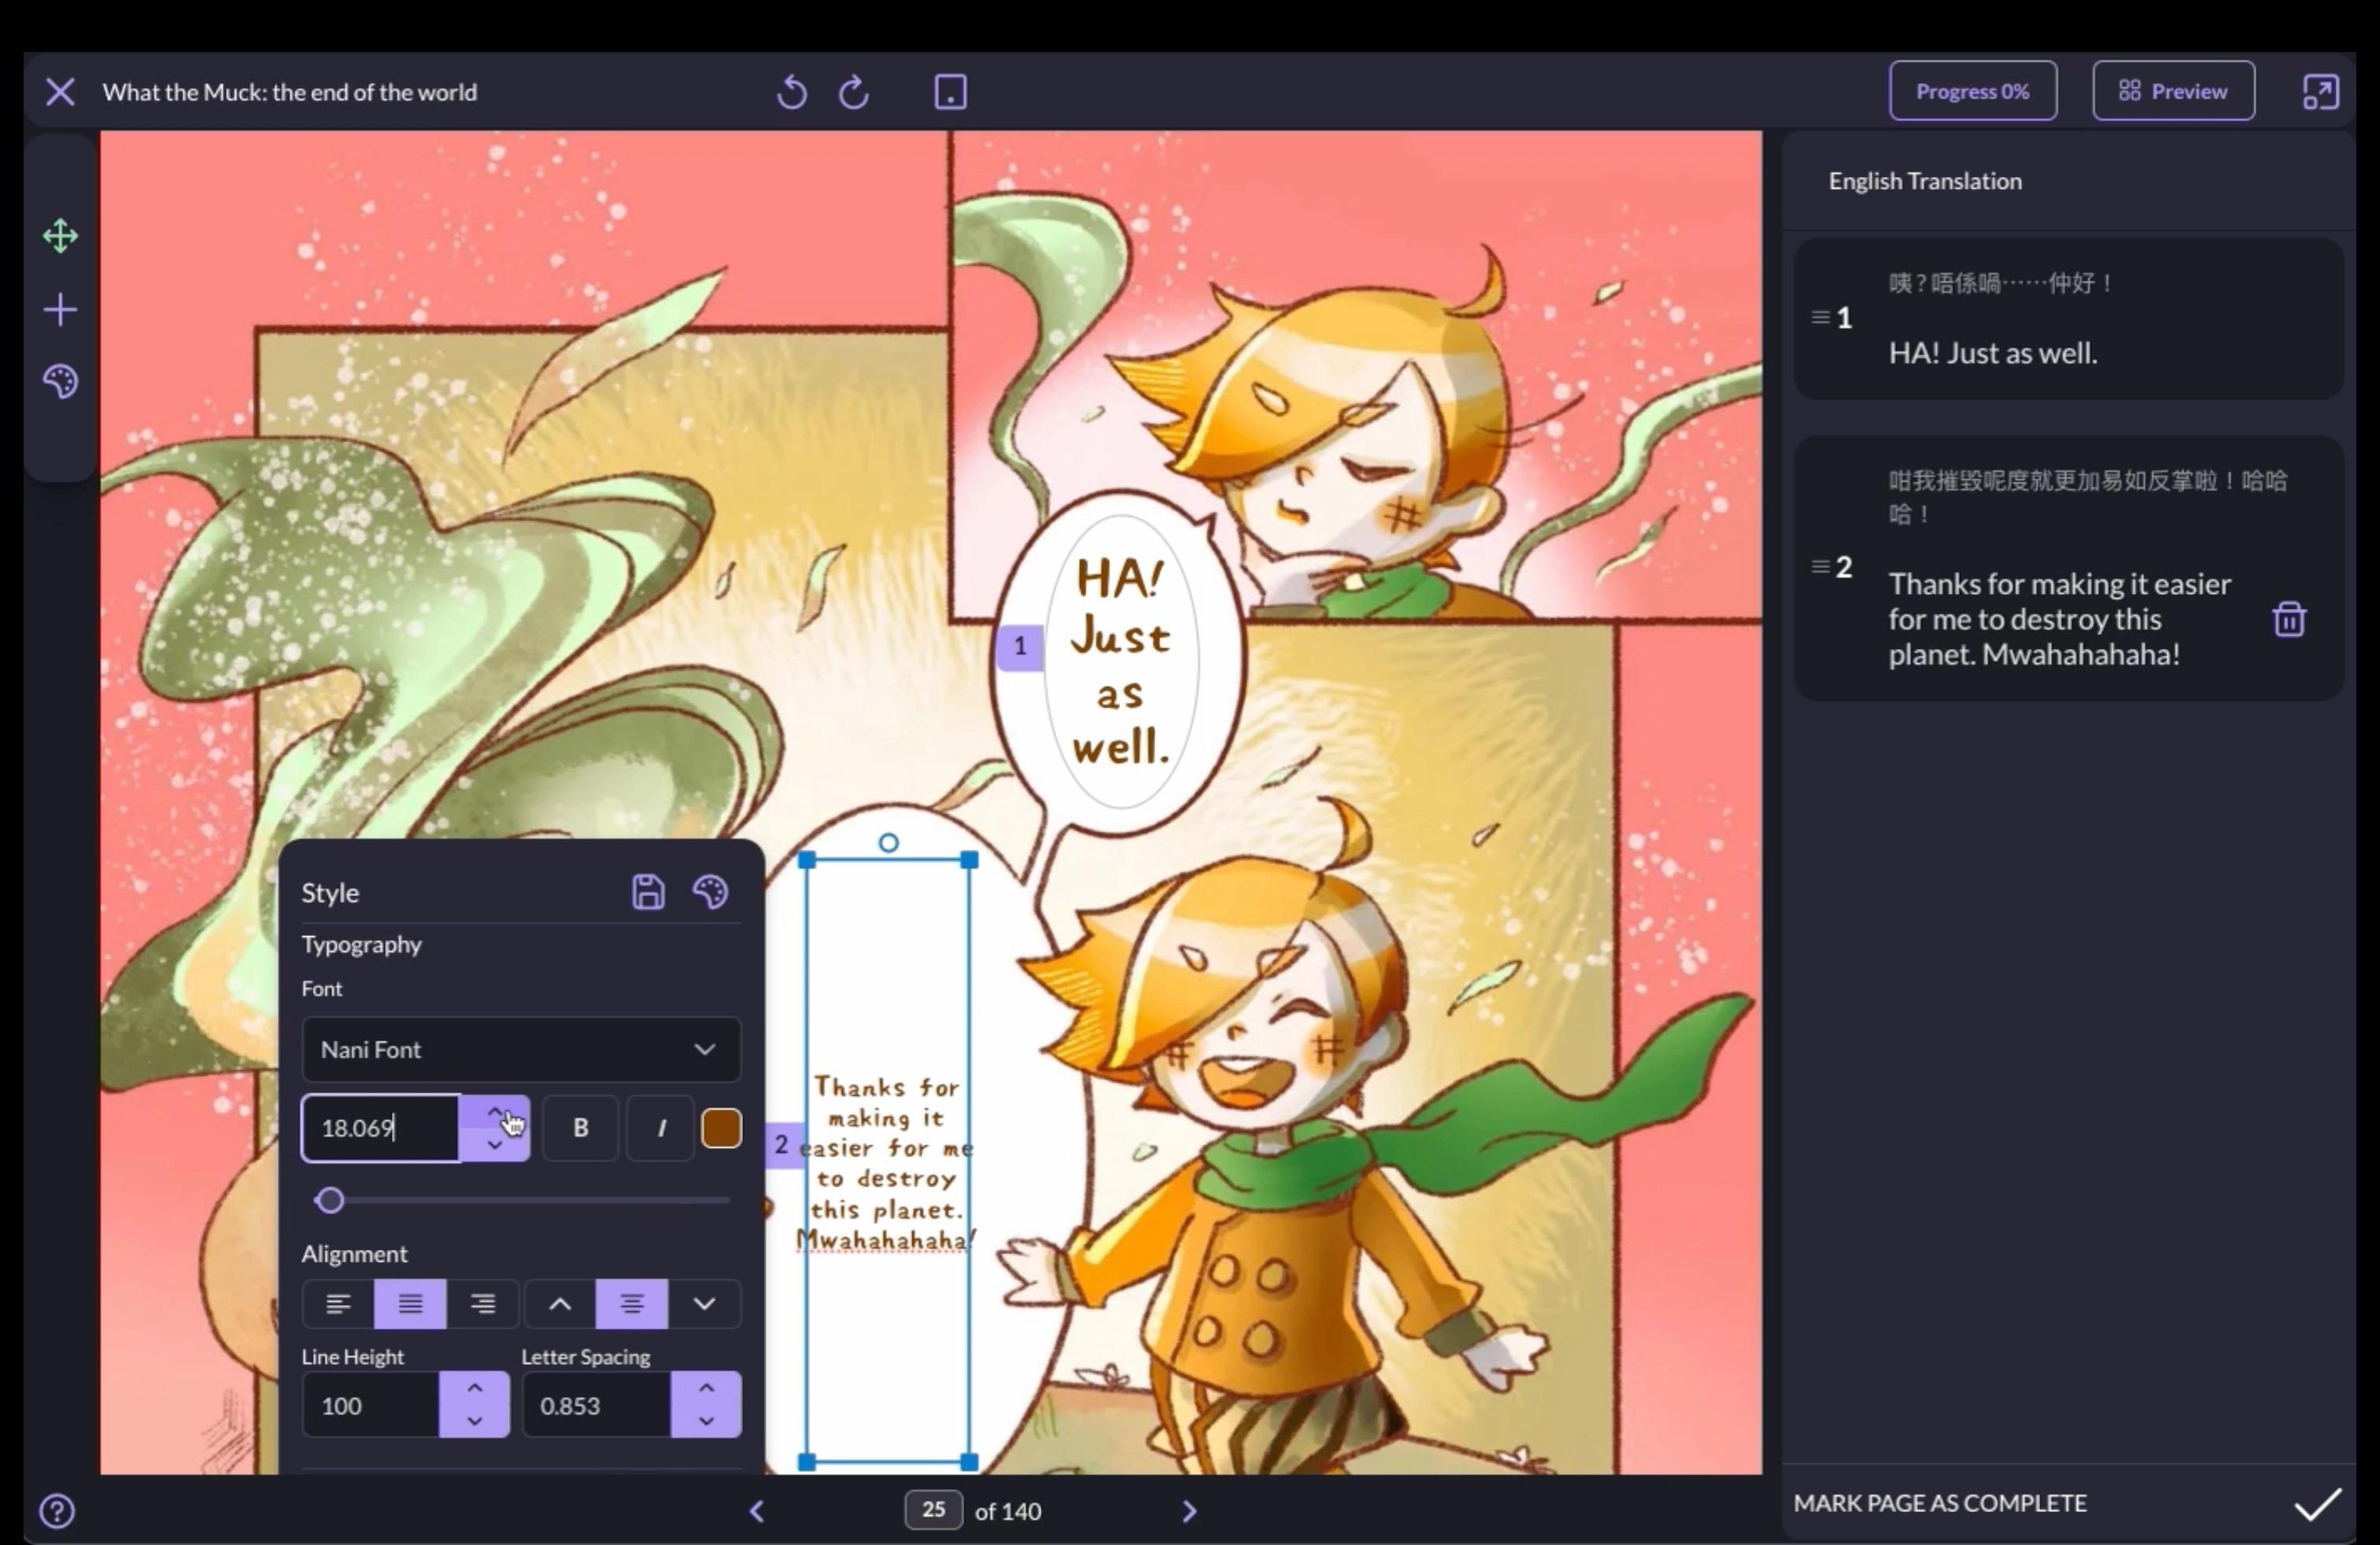Align text to bottom
This screenshot has width=2380, height=1545.
click(x=704, y=1304)
